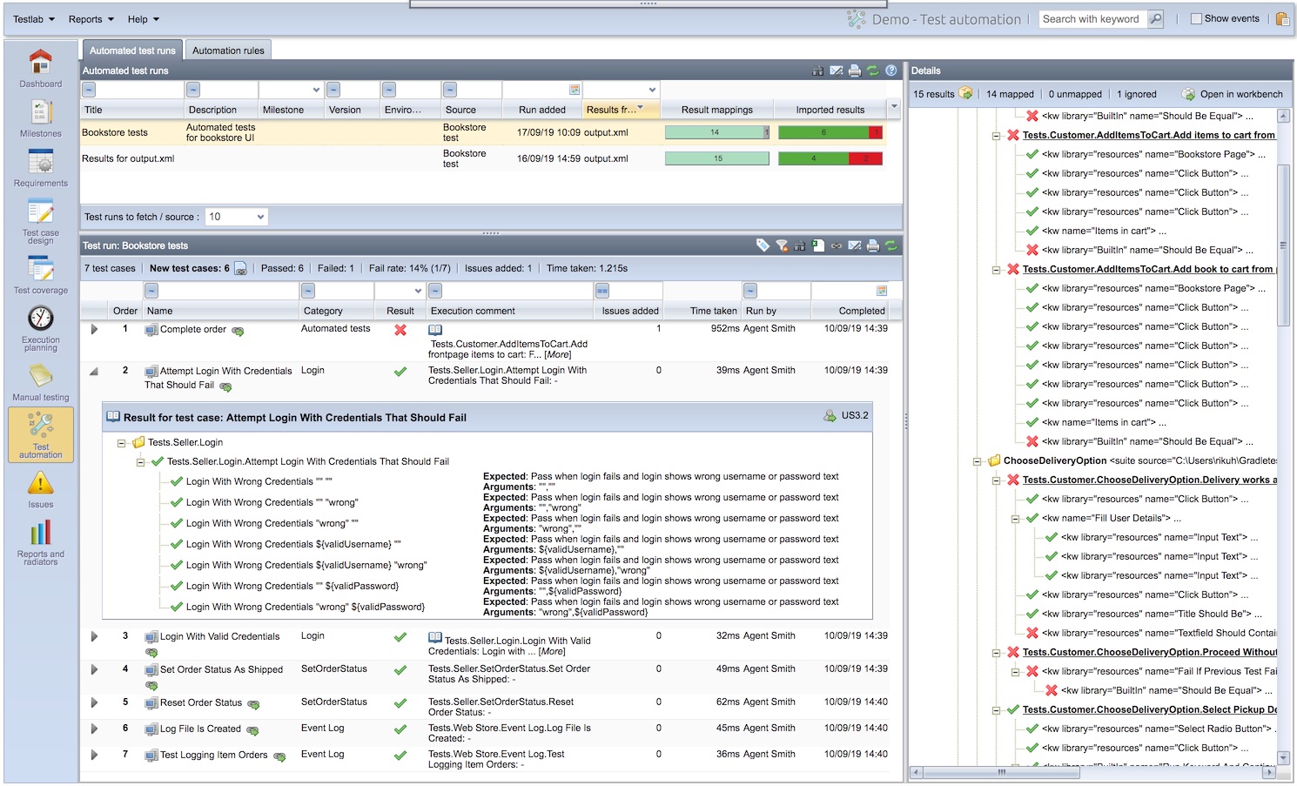Click the clipboard icon beside Show events
Screen dimensions: 1297x786
pos(1282,18)
